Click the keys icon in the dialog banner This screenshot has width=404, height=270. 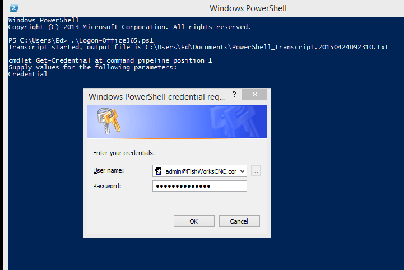click(x=109, y=121)
